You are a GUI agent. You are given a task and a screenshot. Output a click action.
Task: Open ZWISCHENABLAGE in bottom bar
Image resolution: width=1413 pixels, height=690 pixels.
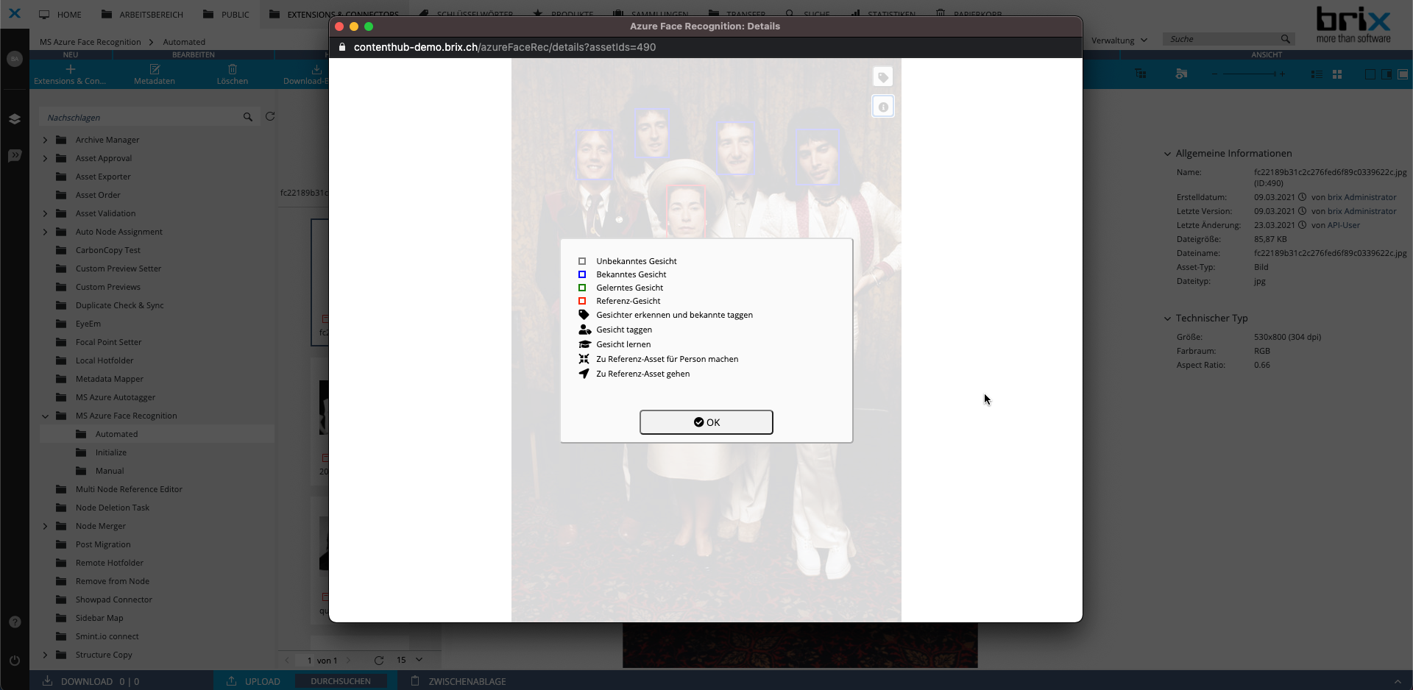click(458, 681)
